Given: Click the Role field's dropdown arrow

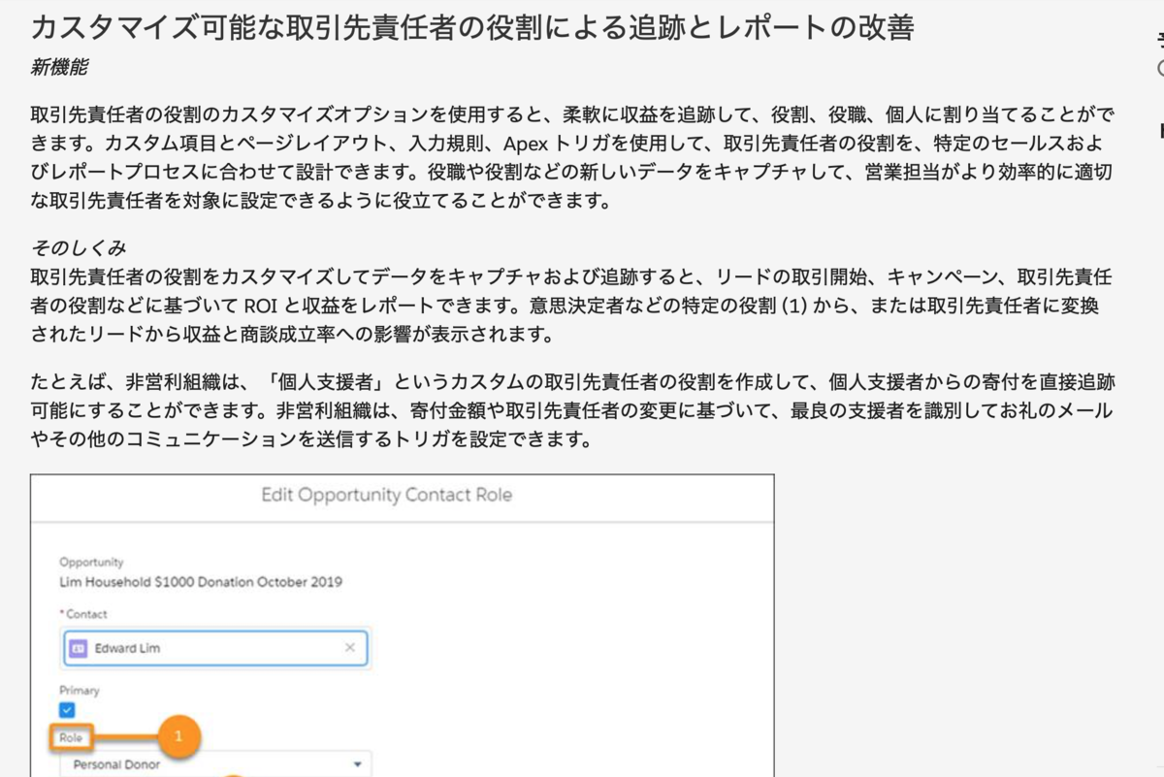Looking at the screenshot, I should click(357, 764).
